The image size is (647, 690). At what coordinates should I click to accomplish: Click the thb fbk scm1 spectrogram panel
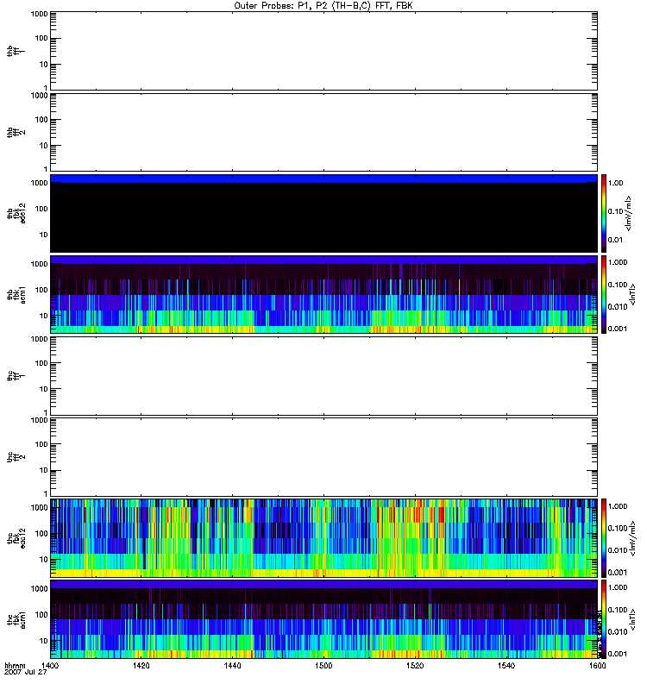(x=323, y=294)
